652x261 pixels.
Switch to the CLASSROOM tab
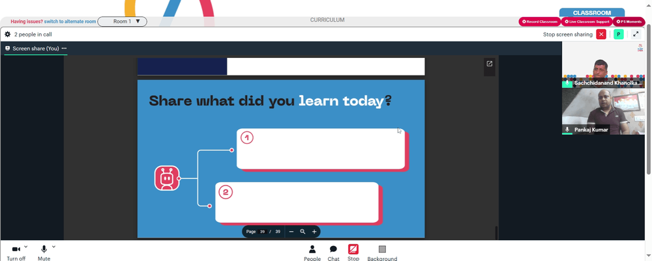pos(592,13)
